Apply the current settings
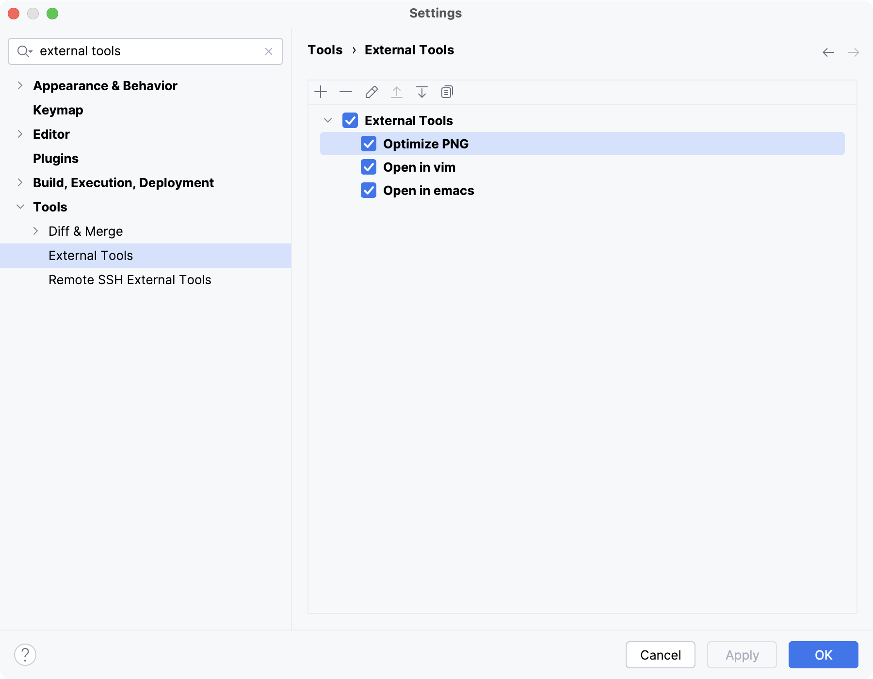Viewport: 873px width, 679px height. (x=742, y=655)
